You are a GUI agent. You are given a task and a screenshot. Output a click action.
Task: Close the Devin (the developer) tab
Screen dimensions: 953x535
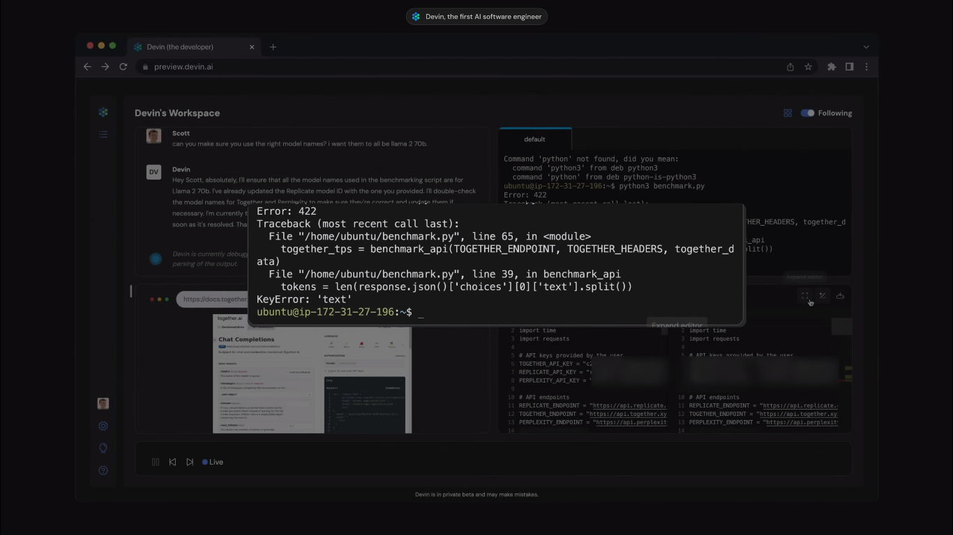pos(252,47)
